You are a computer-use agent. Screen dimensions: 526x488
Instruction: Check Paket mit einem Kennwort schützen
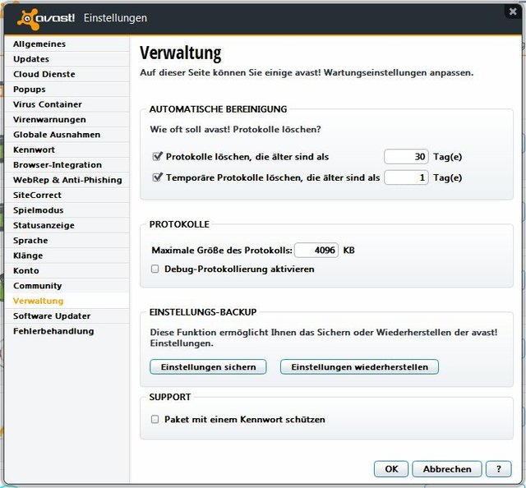pyautogui.click(x=155, y=419)
